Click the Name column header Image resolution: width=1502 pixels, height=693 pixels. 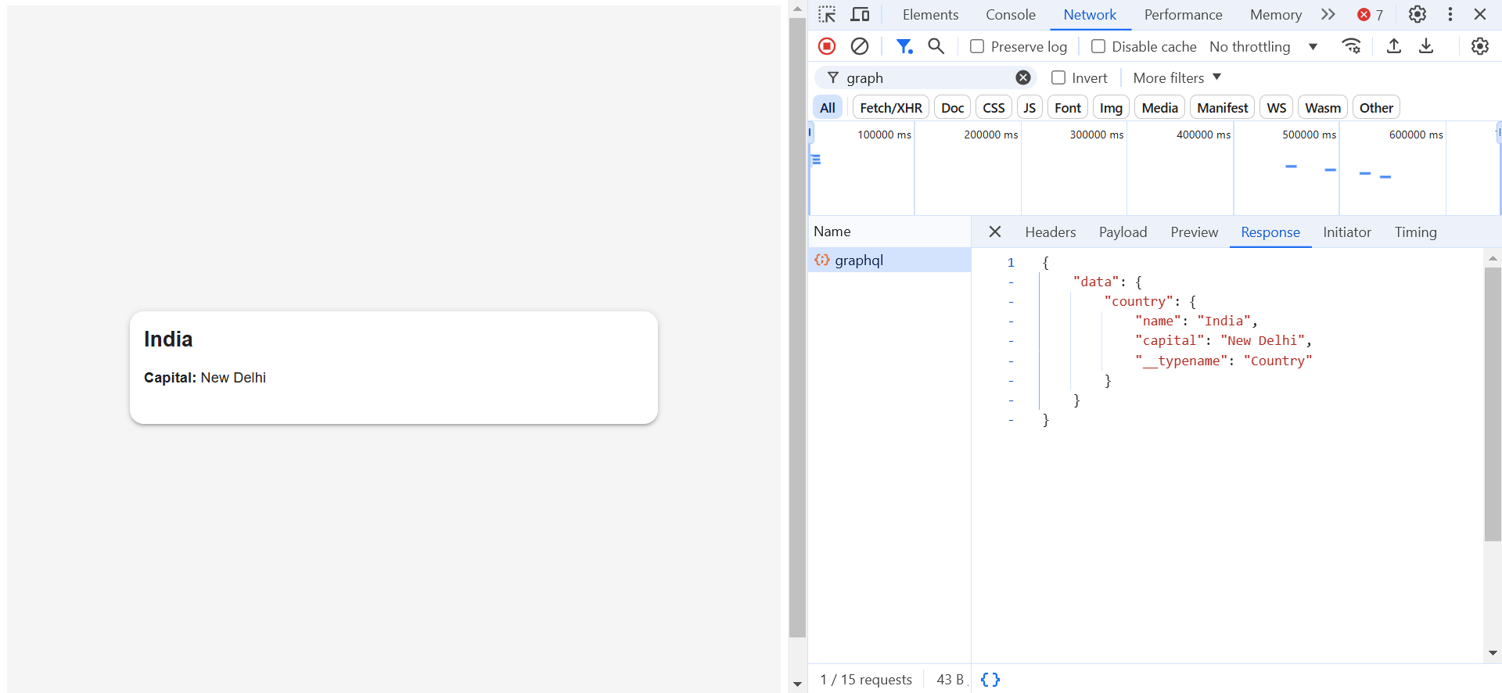click(889, 232)
